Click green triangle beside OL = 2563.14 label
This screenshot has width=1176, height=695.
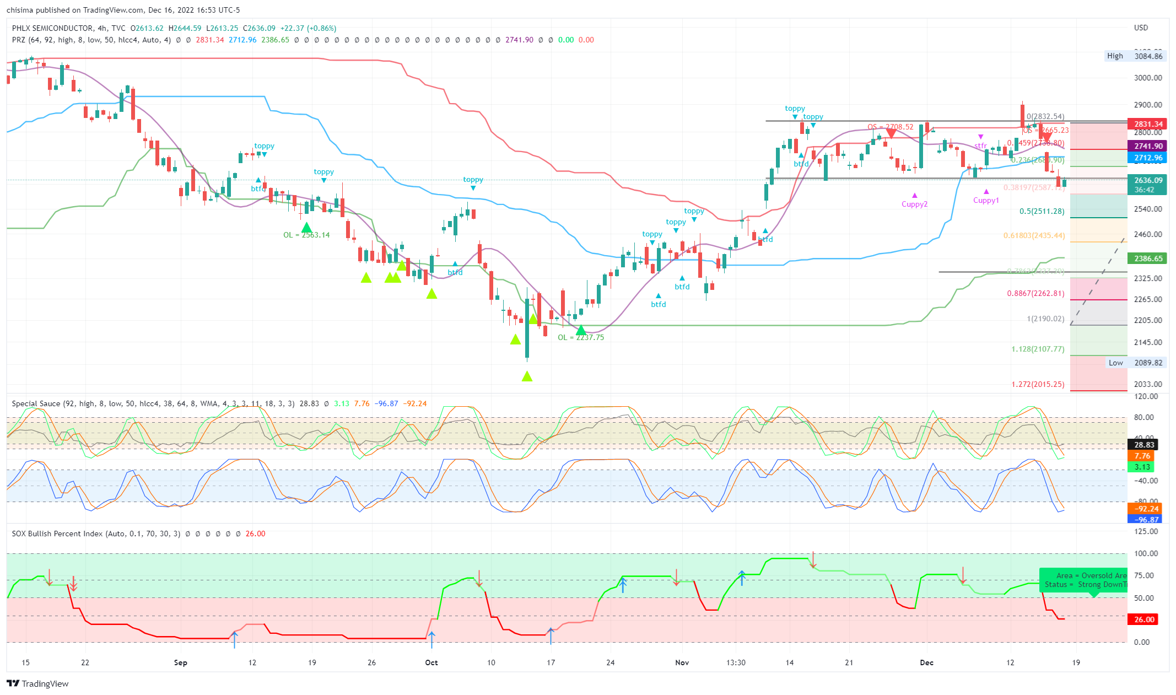point(306,227)
